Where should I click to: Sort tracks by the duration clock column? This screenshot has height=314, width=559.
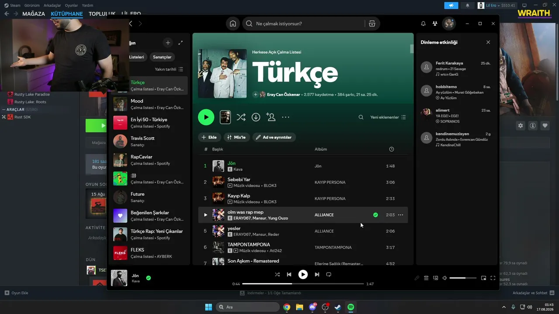click(x=391, y=149)
